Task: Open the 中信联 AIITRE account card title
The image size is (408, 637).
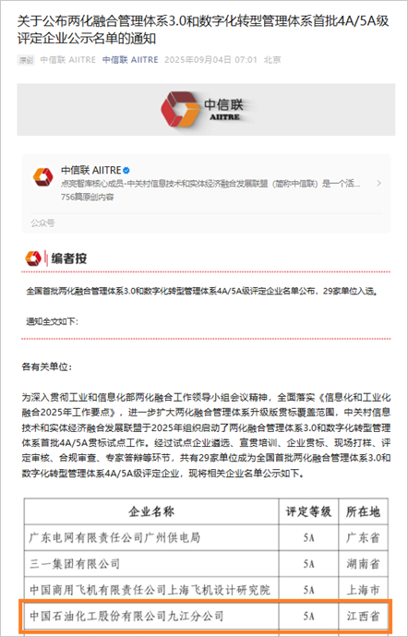Action: point(91,170)
